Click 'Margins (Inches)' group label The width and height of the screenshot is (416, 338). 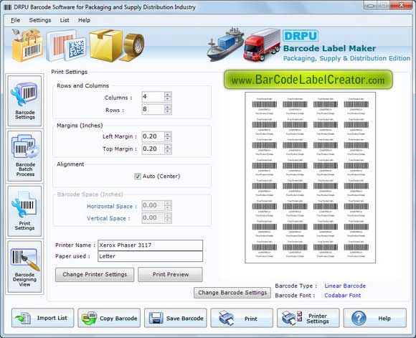pyautogui.click(x=80, y=126)
